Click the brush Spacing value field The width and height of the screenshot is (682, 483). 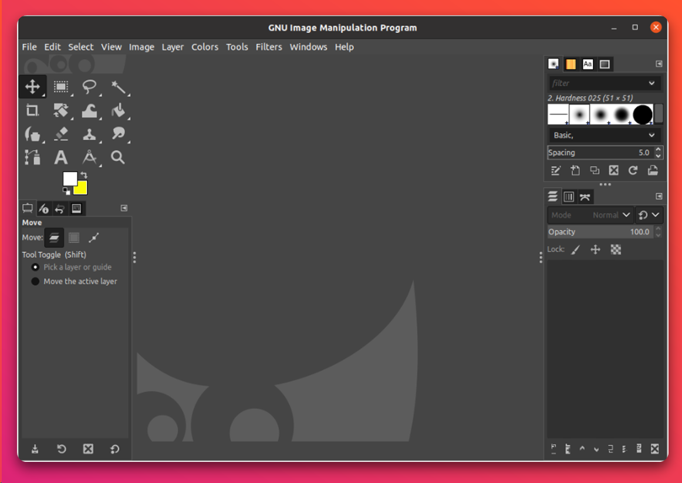click(599, 153)
